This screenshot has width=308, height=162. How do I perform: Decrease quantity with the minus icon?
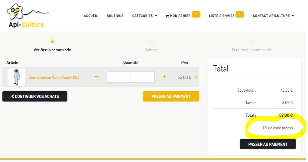(x=97, y=77)
